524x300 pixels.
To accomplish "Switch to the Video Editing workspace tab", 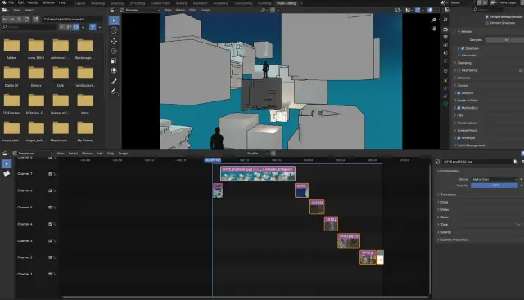I will [x=287, y=3].
